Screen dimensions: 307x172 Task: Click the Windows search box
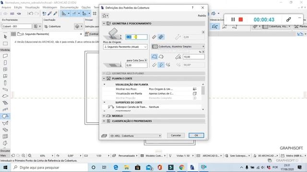pyautogui.click(x=49, y=167)
